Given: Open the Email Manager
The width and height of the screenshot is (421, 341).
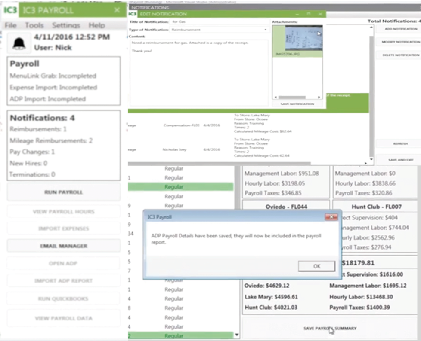Looking at the screenshot, I should 64,246.
